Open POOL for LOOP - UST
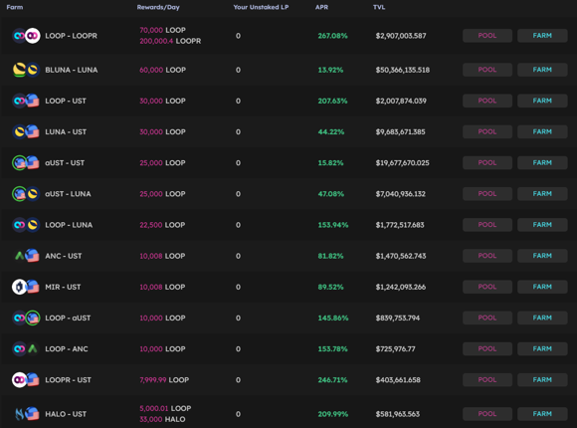Viewport: 577px width, 428px height. coord(487,101)
